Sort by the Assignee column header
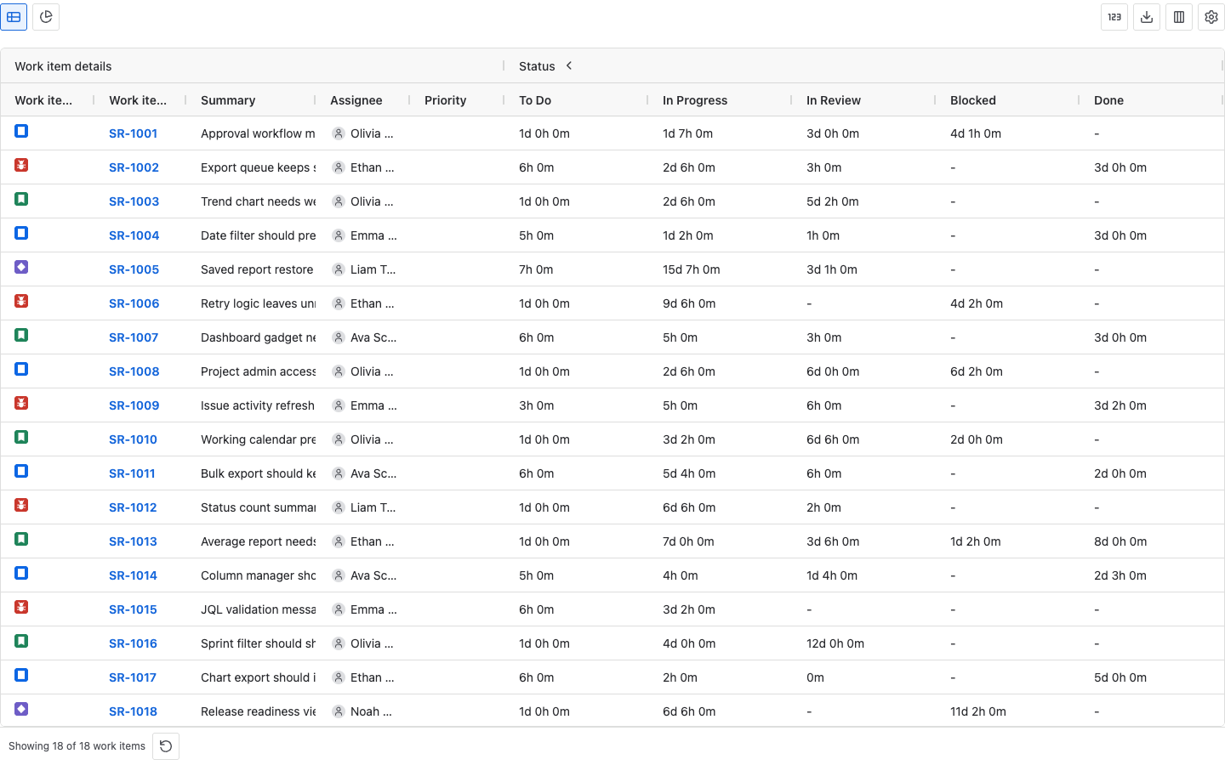 coord(356,100)
